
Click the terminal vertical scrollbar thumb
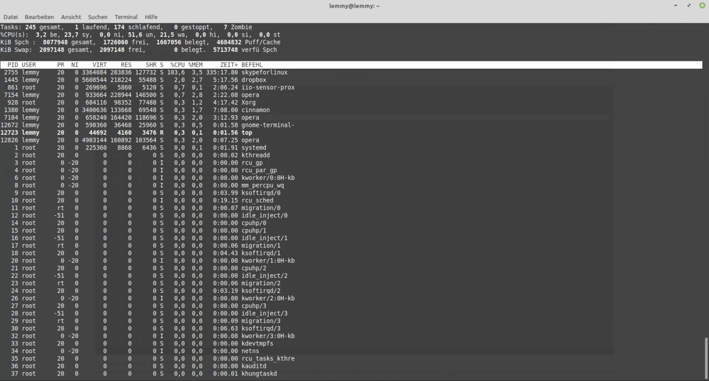pyautogui.click(x=706, y=358)
